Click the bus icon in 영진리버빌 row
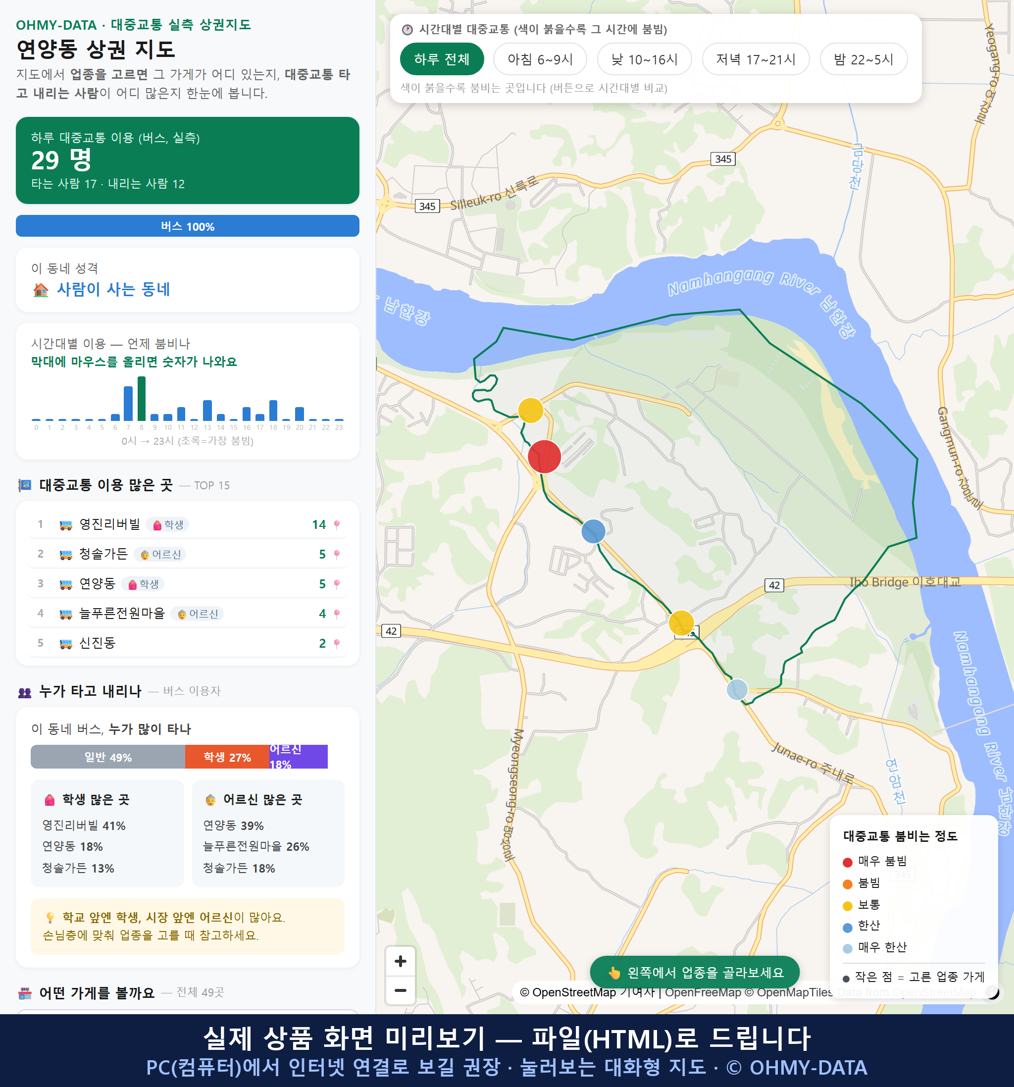Image resolution: width=1014 pixels, height=1087 pixels. [65, 525]
